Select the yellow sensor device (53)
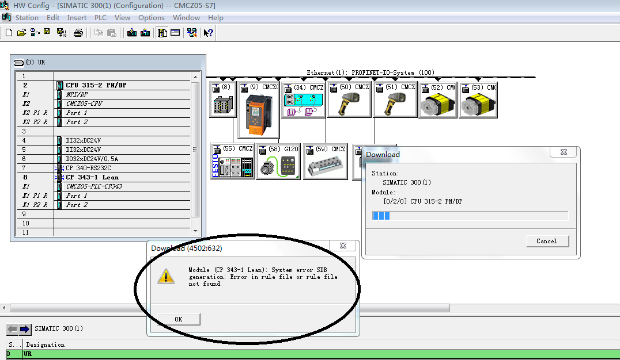Screen dimensions: 620x360 tap(478, 100)
